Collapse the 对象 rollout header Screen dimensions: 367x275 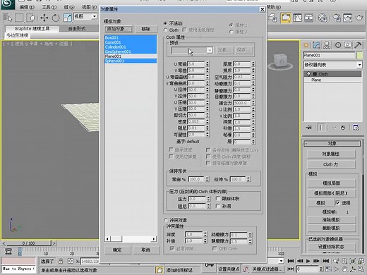(x=332, y=143)
